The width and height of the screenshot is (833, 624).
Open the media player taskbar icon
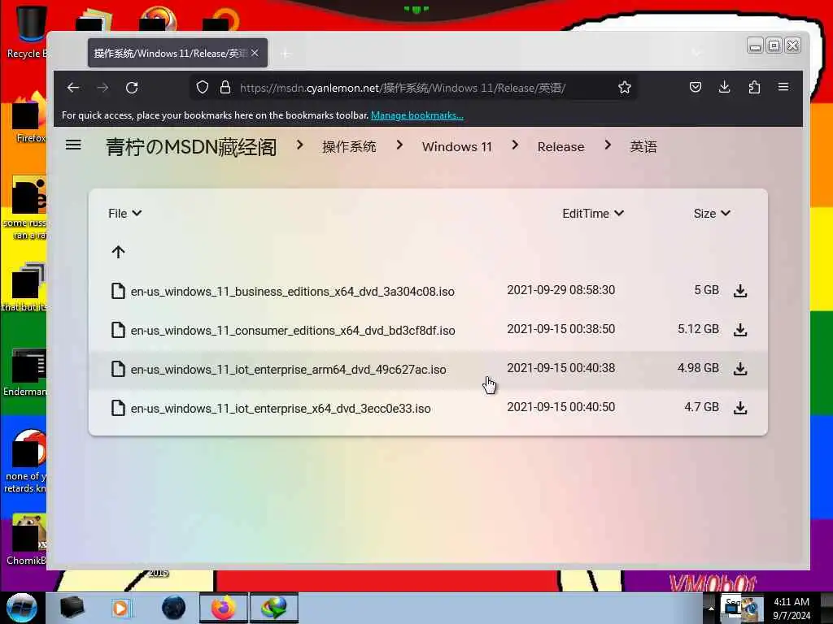(x=120, y=608)
